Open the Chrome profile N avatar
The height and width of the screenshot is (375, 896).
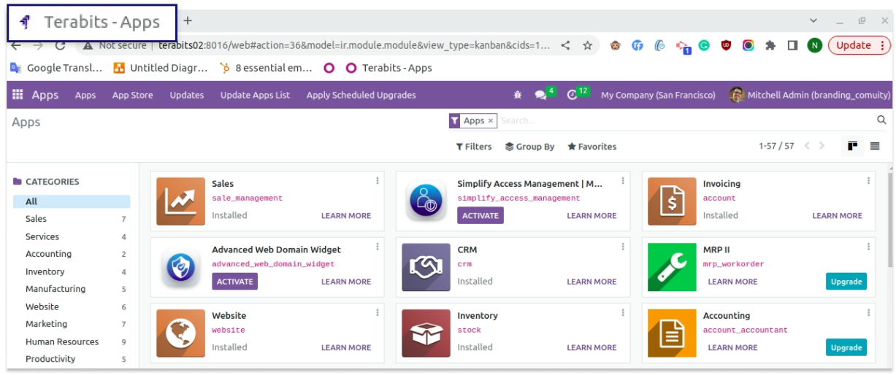click(x=815, y=45)
